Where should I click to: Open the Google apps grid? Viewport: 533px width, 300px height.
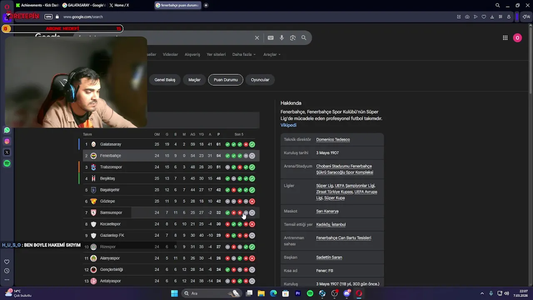pos(505,38)
